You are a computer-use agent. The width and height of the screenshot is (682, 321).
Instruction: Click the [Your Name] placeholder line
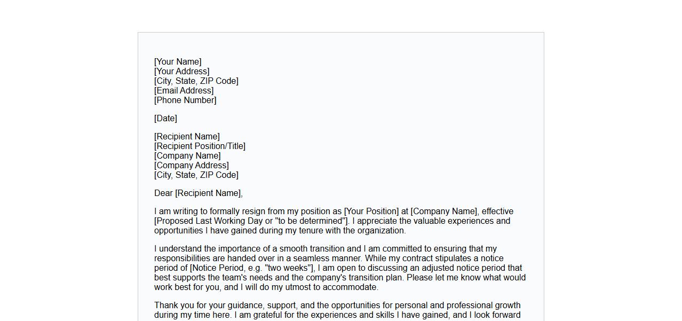tap(178, 62)
